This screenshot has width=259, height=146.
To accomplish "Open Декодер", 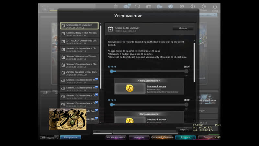I will tap(208, 137).
